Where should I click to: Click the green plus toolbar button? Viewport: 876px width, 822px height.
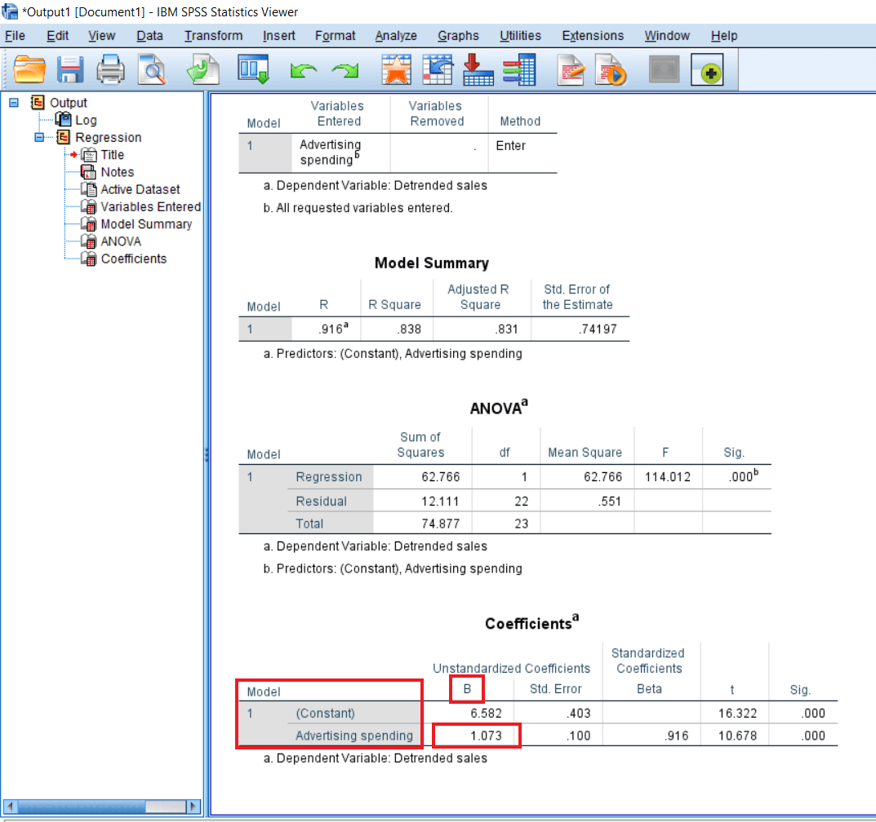pyautogui.click(x=707, y=72)
